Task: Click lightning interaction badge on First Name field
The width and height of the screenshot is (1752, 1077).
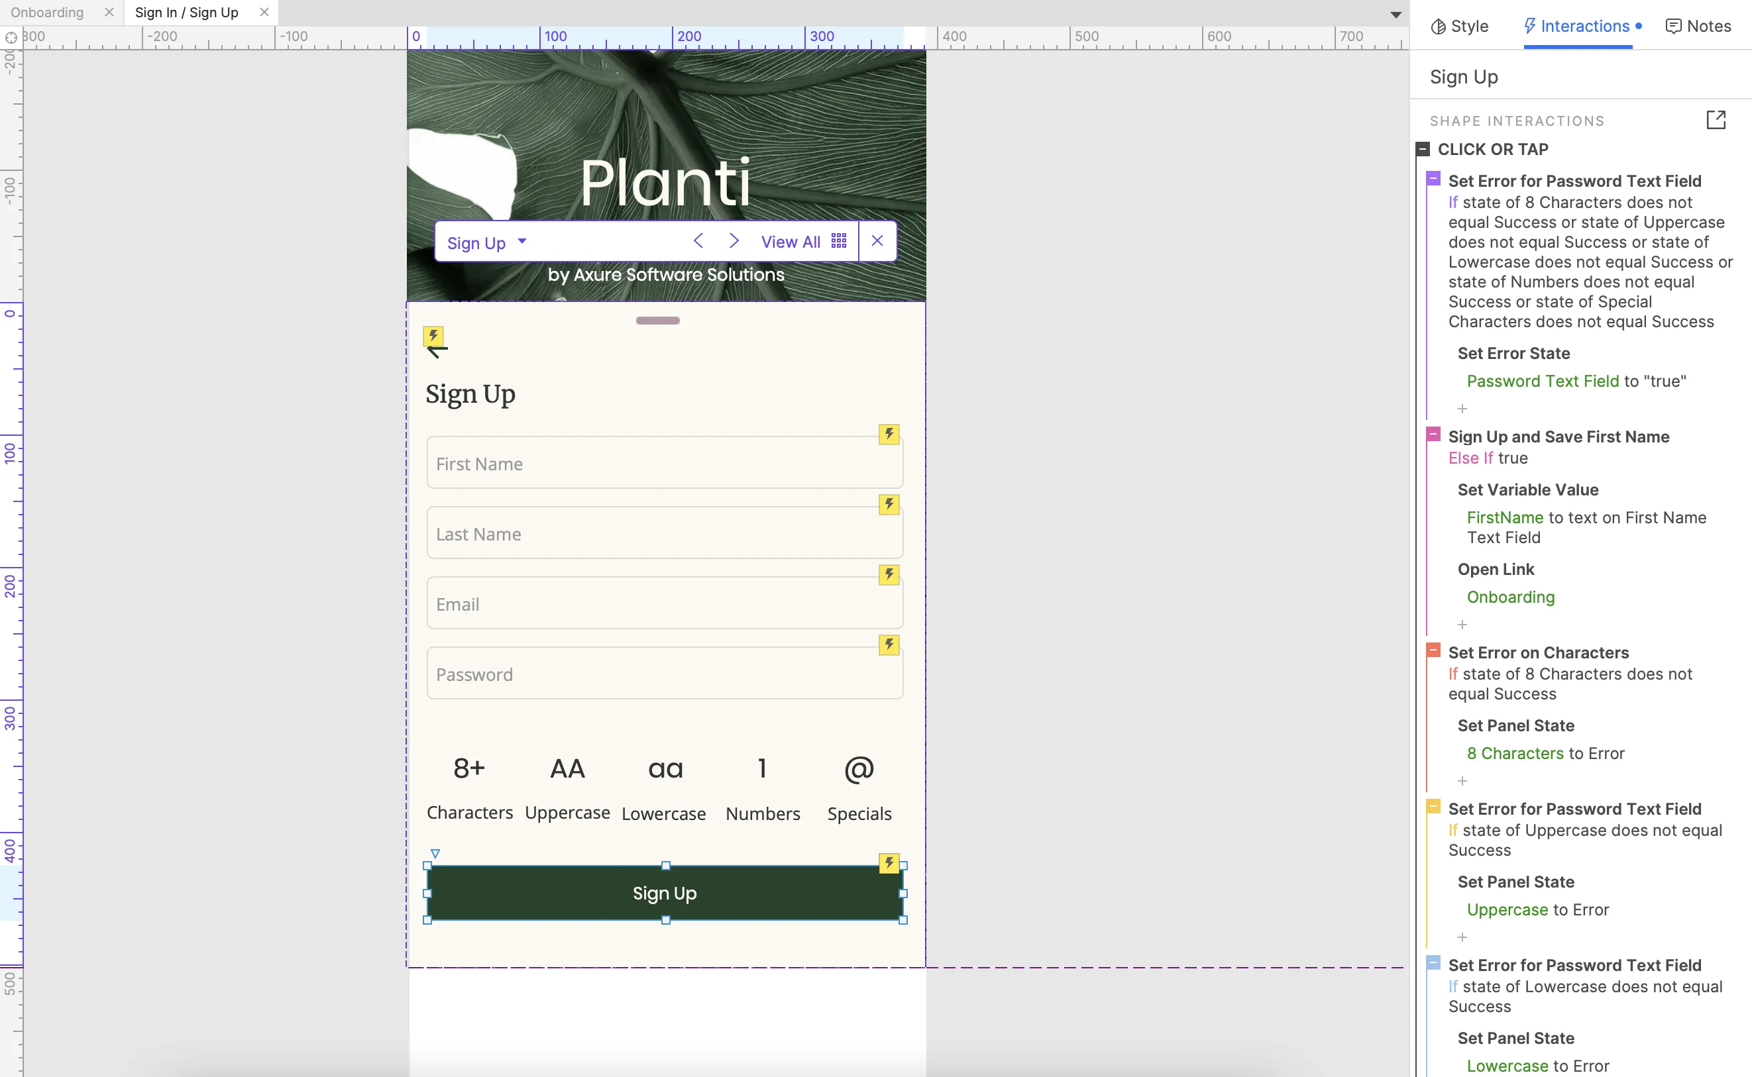Action: 889,434
